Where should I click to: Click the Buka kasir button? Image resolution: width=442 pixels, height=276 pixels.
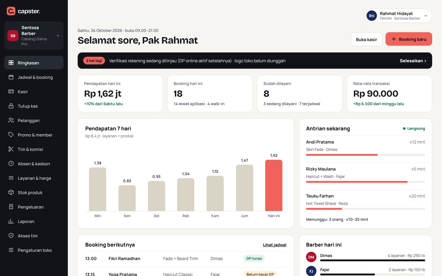pyautogui.click(x=366, y=39)
